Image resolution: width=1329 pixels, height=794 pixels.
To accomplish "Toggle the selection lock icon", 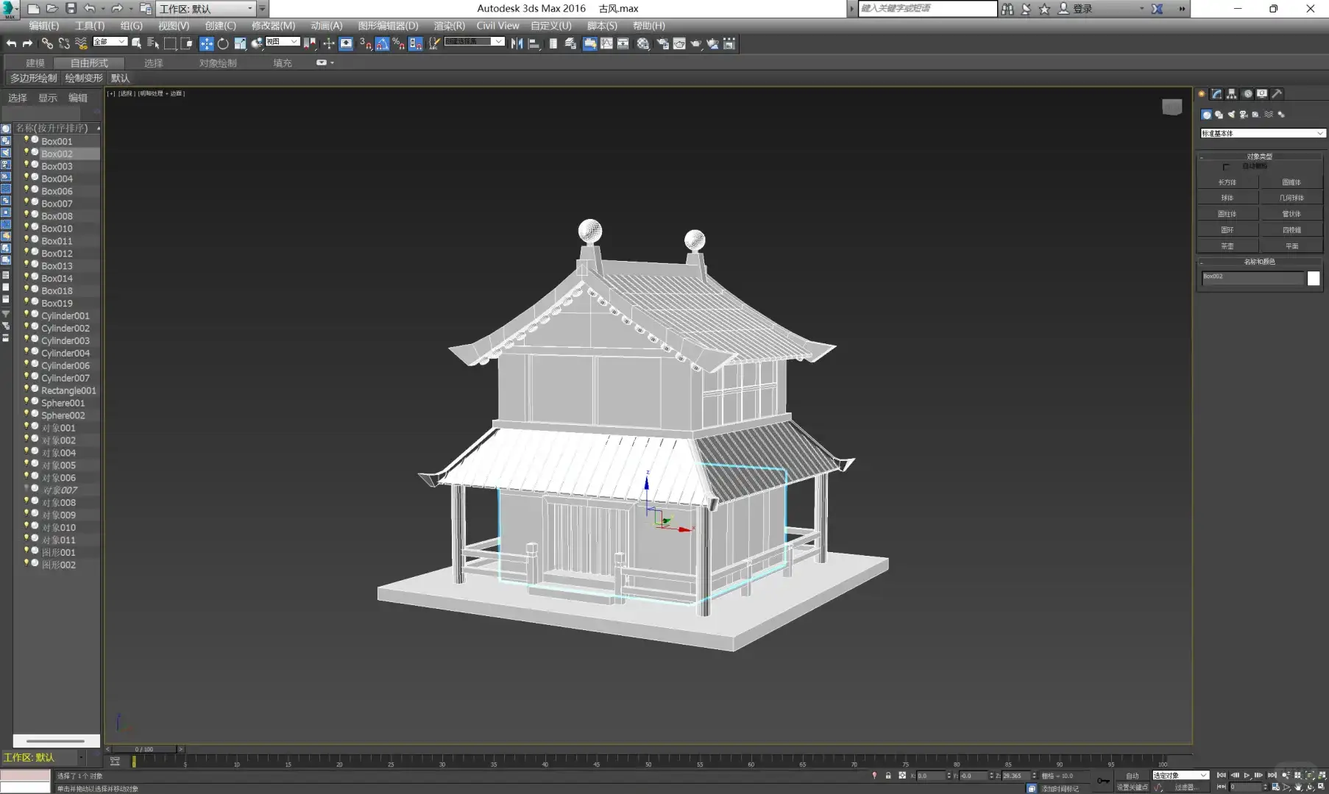I will (888, 776).
